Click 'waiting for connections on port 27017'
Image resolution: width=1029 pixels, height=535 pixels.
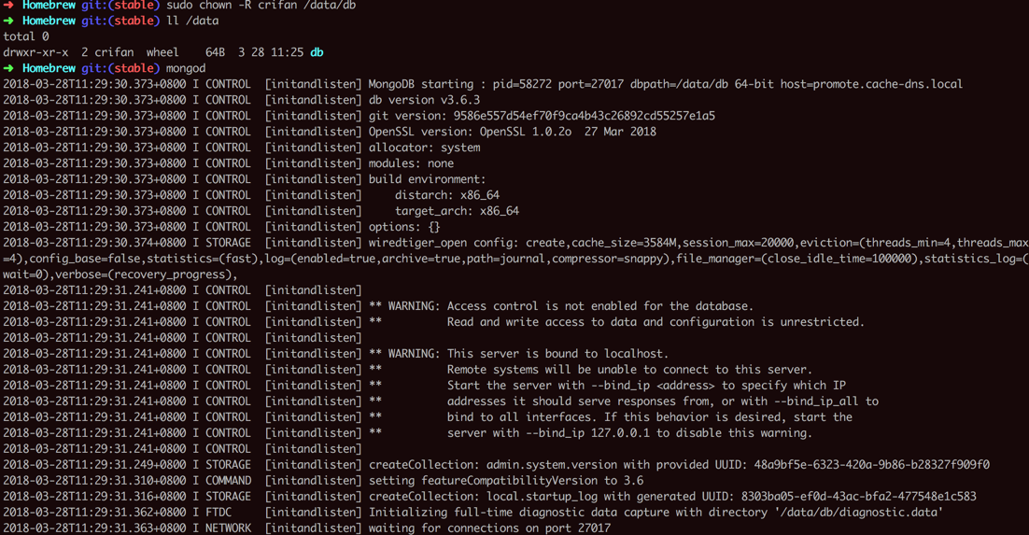click(x=489, y=528)
